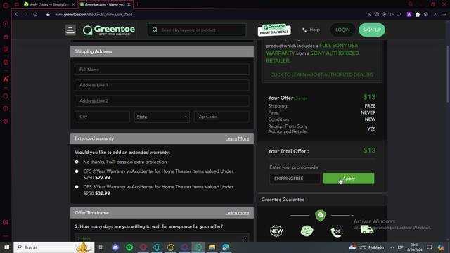Click the ESP language indicator
The width and height of the screenshot is (450, 253).
tap(400, 247)
